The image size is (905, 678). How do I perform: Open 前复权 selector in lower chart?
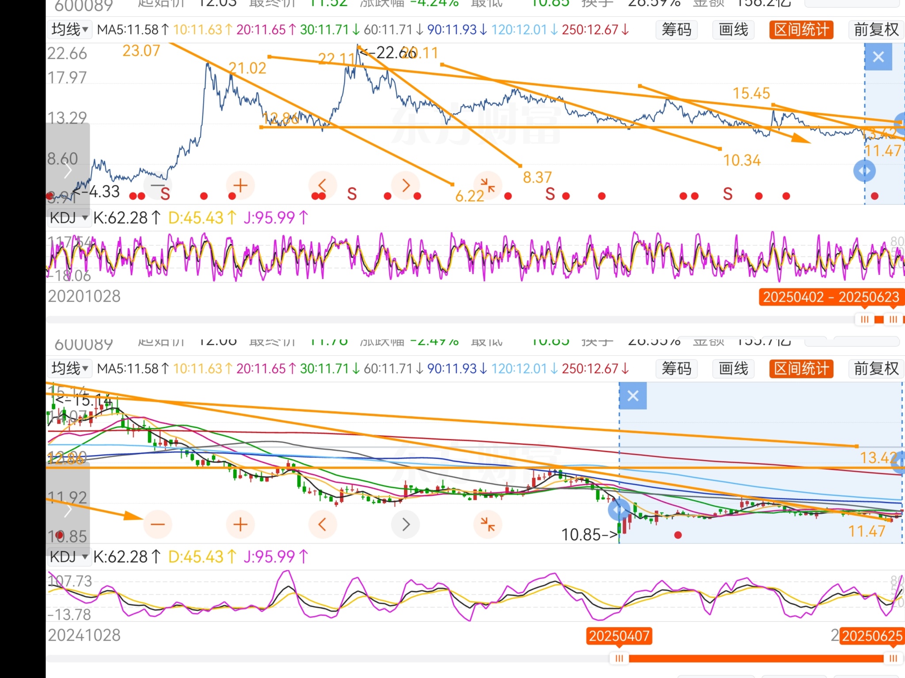click(876, 368)
